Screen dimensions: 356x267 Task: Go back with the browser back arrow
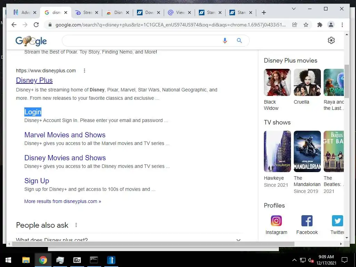14,25
